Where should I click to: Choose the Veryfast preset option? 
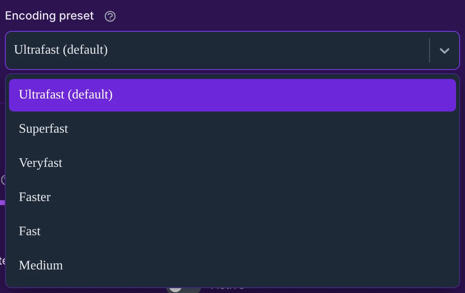[x=232, y=163]
